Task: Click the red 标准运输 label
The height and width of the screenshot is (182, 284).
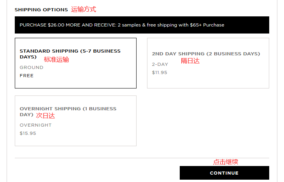Action: [x=56, y=60]
